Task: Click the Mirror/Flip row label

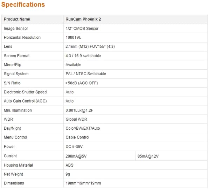Action: (13, 65)
